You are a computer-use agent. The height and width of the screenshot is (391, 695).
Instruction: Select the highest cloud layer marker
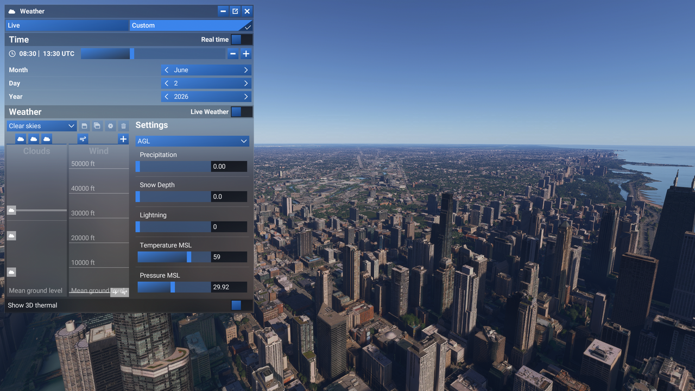[x=11, y=210]
